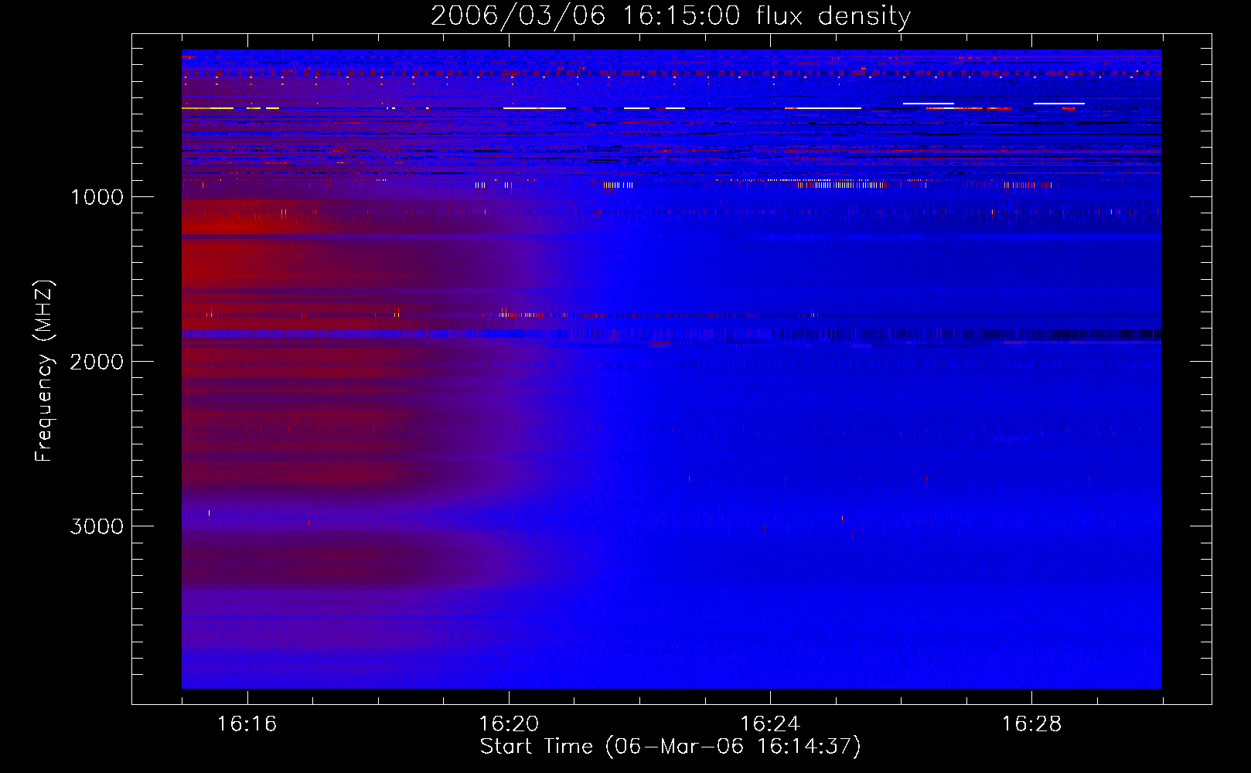1251x773 pixels.
Task: Click the 16:24 time tick label
Action: pyautogui.click(x=770, y=724)
